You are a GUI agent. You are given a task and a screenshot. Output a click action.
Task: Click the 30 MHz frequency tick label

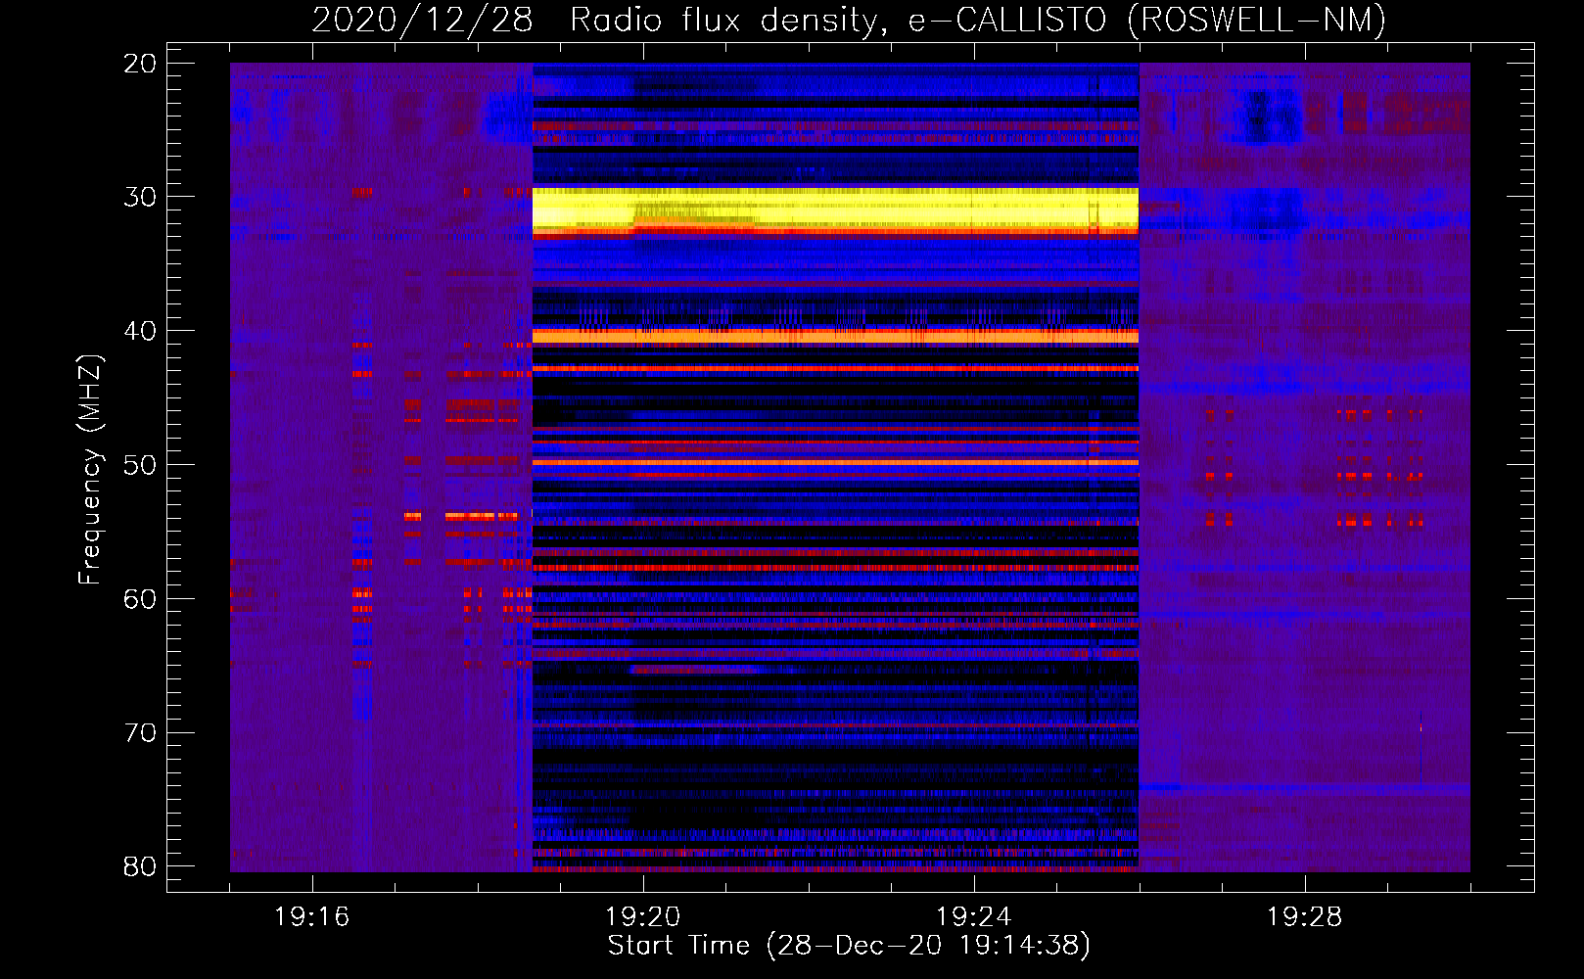140,197
